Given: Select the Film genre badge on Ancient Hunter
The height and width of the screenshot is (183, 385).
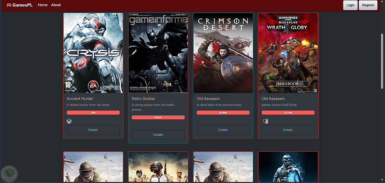Looking at the screenshot, I should pos(93,112).
